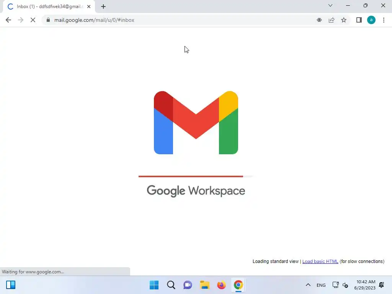Click the eye-shaped extension icon in address bar
The height and width of the screenshot is (294, 392).
[x=319, y=20]
